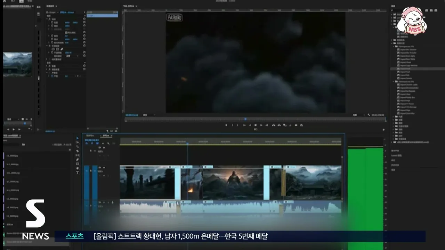Select the Pen tool in the tools panel

77,160
